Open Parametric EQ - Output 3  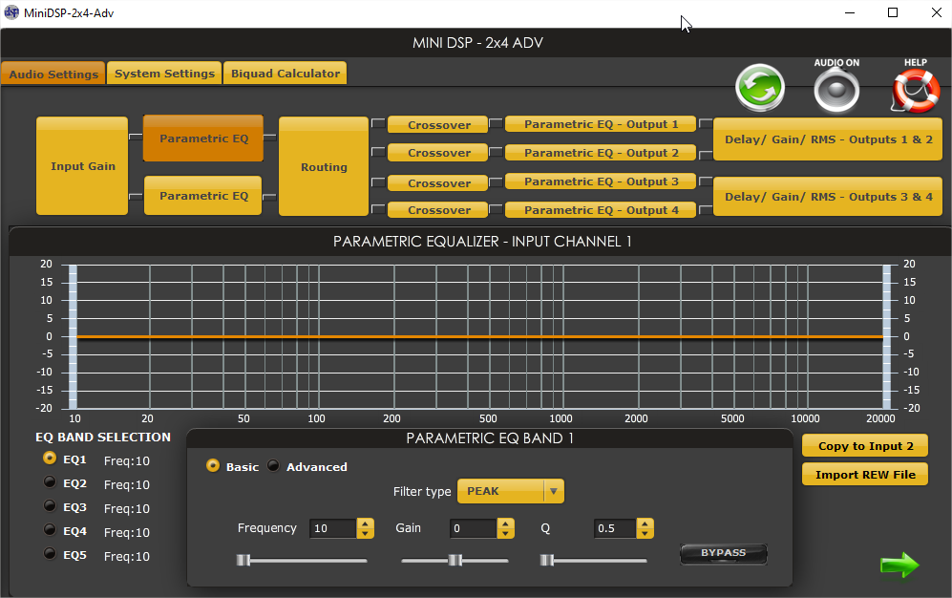click(601, 181)
